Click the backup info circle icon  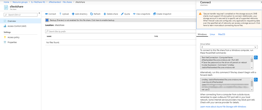tap(47, 20)
